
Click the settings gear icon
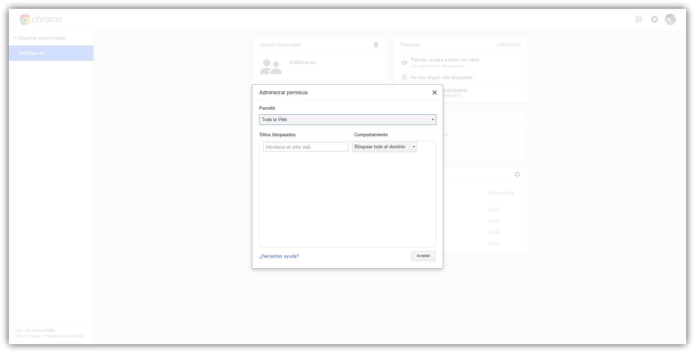517,174
